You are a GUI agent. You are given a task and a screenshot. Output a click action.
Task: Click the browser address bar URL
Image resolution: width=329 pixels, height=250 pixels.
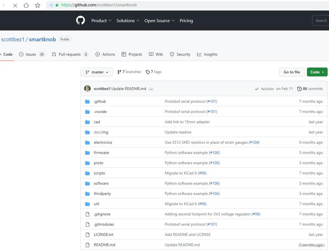tap(99, 5)
